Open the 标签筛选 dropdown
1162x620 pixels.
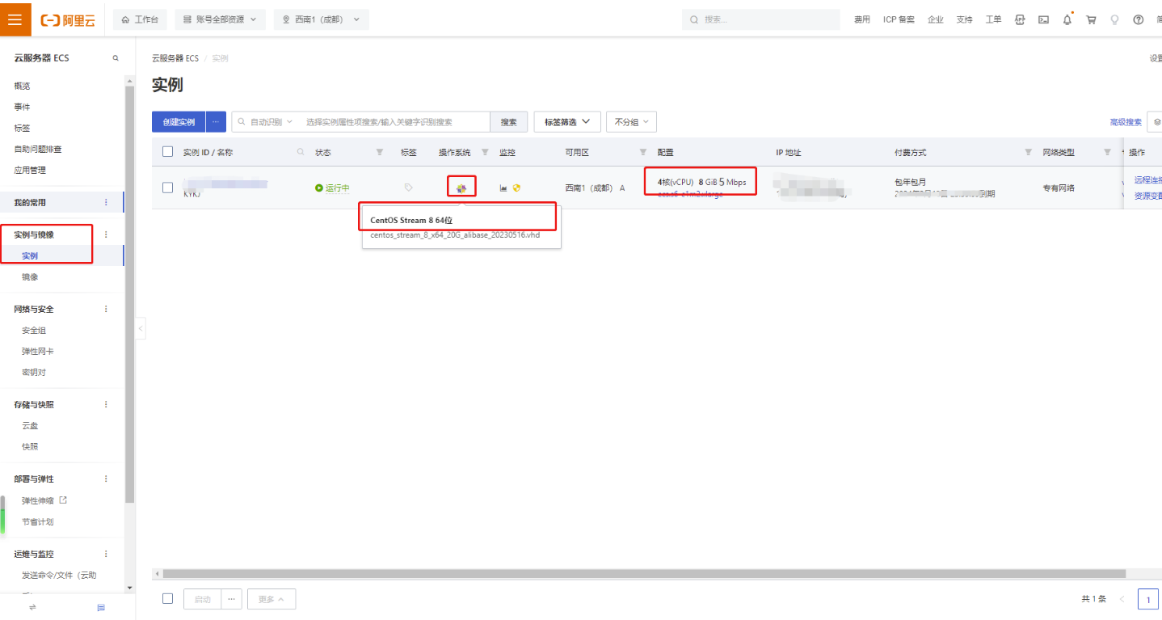click(x=566, y=122)
